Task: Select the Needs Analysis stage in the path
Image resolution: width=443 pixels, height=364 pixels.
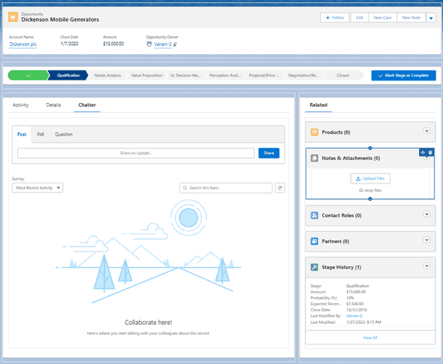Action: point(107,75)
